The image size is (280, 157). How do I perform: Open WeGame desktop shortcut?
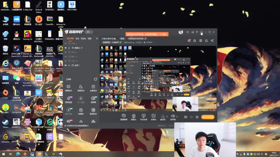[5, 138]
